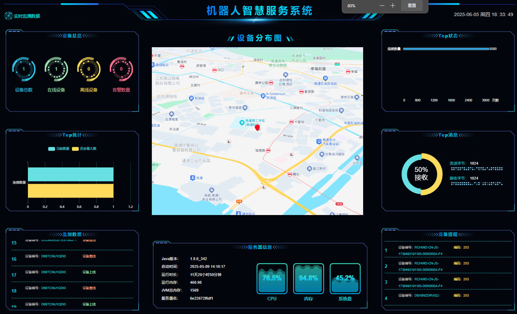Click the CPU water-level gauge
Screen dimensions: 517x314
point(271,278)
